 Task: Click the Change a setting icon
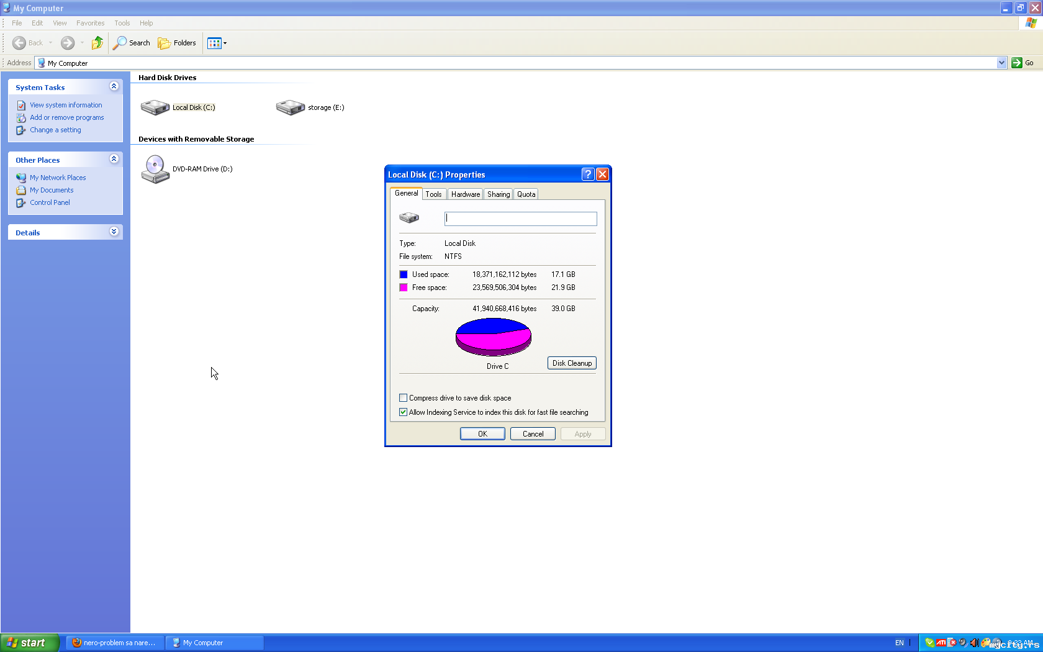tap(21, 130)
